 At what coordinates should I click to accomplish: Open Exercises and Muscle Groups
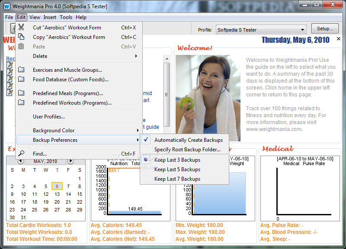click(x=78, y=70)
